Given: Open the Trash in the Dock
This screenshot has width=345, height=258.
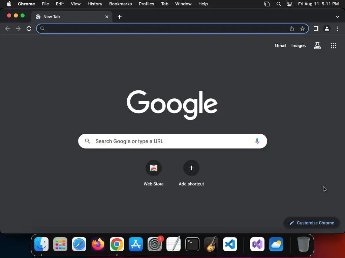Looking at the screenshot, I should 304,244.
